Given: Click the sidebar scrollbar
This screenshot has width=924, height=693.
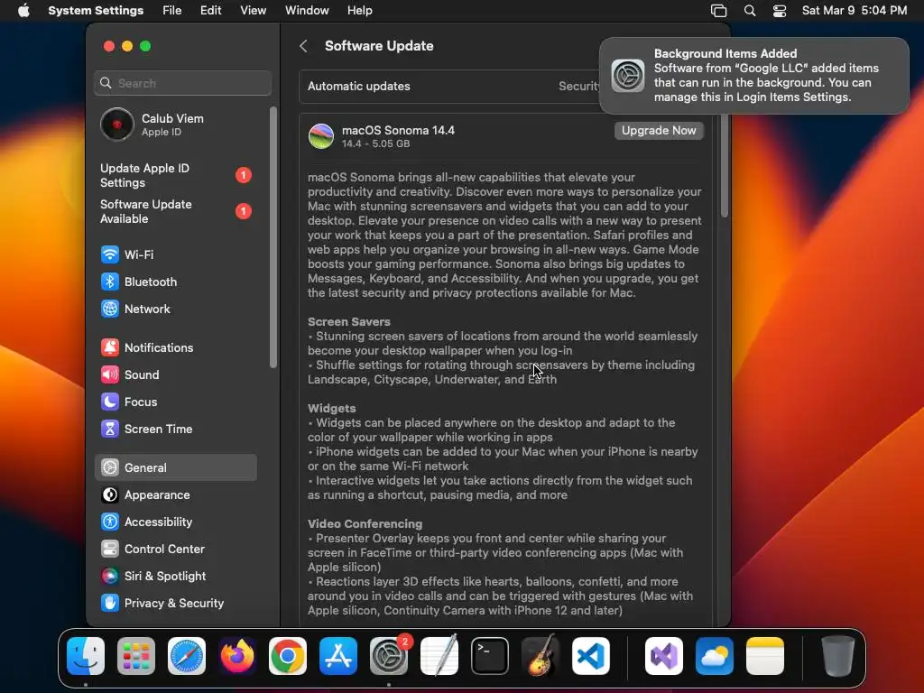Looking at the screenshot, I should coord(273,237).
